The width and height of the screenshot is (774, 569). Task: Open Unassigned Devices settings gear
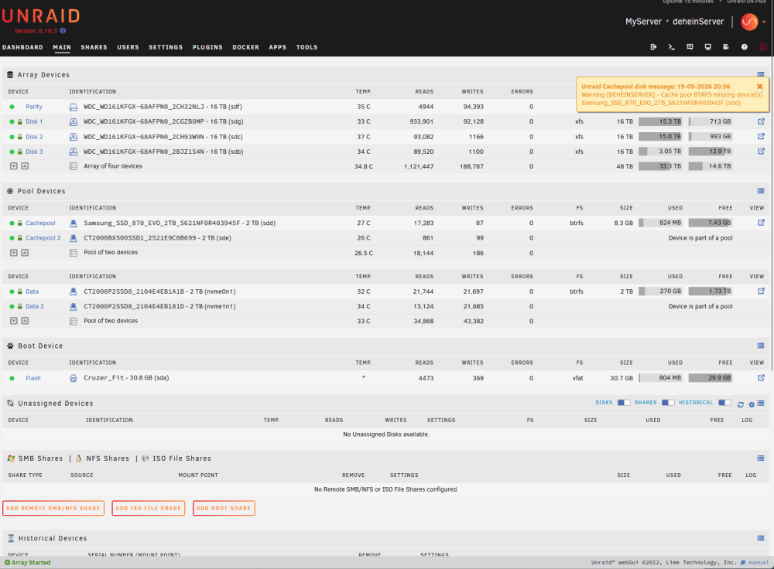[x=752, y=404]
